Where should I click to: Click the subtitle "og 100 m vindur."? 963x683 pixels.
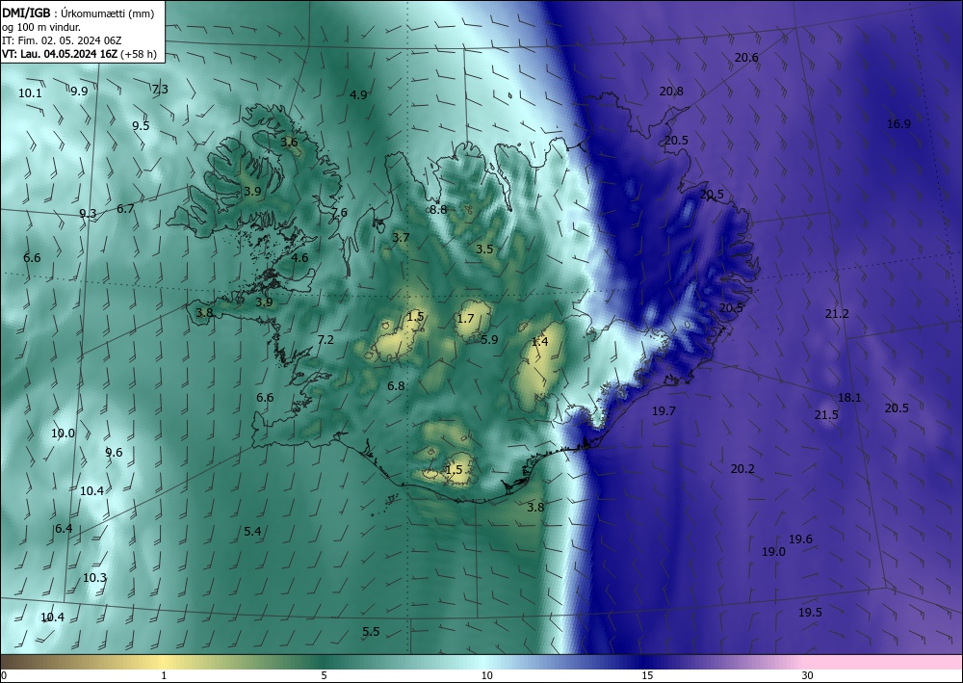[41, 27]
